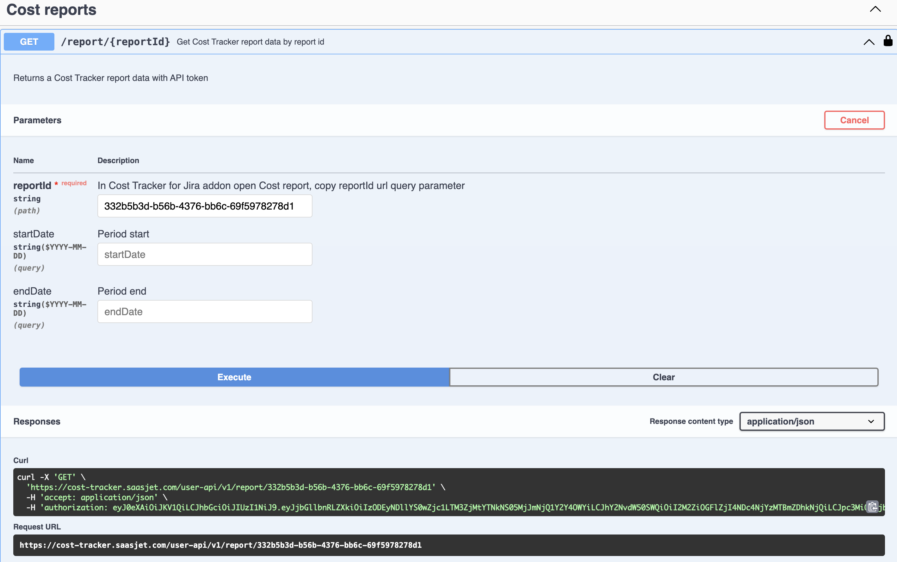Viewport: 897px width, 562px height.
Task: Focus the reportId input field
Action: [x=205, y=206]
